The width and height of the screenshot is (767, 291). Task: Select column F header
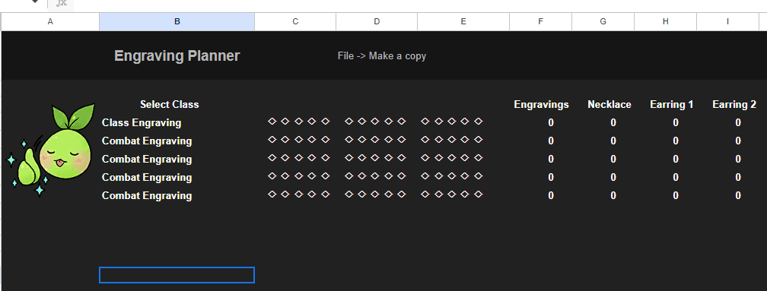[x=540, y=21]
